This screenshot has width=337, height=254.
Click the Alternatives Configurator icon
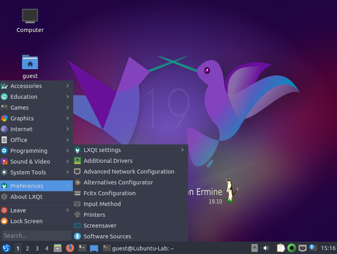click(x=77, y=182)
